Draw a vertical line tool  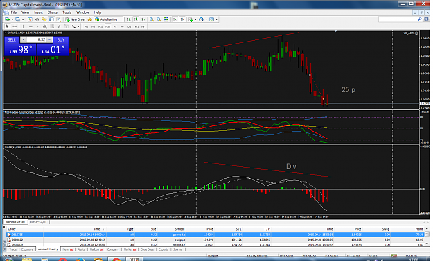click(x=23, y=26)
